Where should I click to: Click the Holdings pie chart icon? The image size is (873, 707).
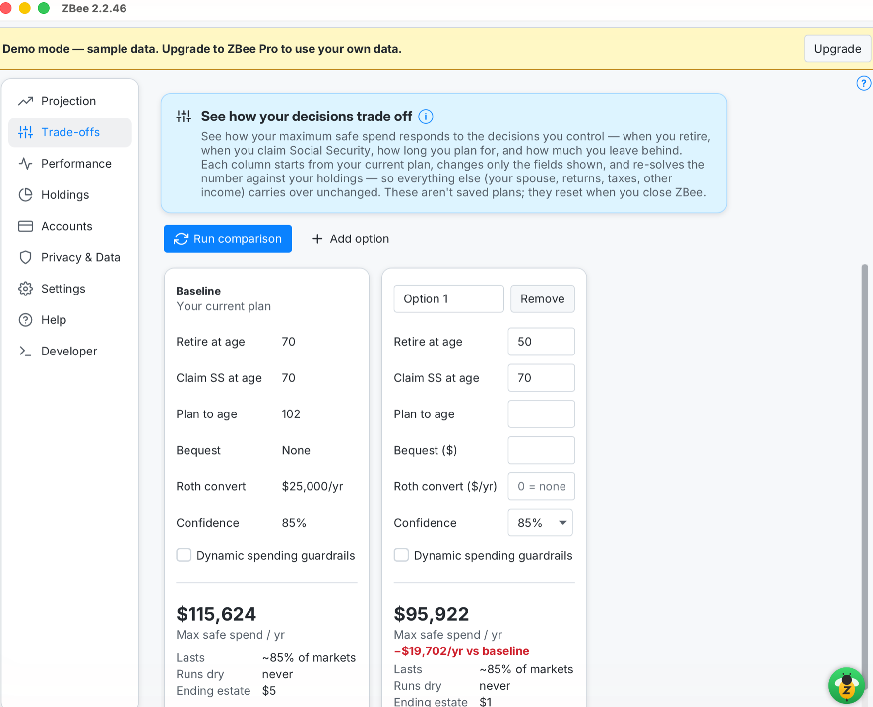point(26,195)
